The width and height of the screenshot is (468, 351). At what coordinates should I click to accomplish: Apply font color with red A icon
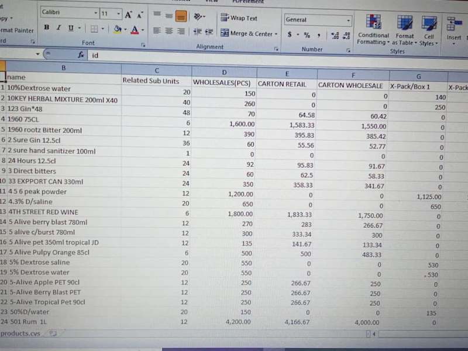pyautogui.click(x=135, y=30)
